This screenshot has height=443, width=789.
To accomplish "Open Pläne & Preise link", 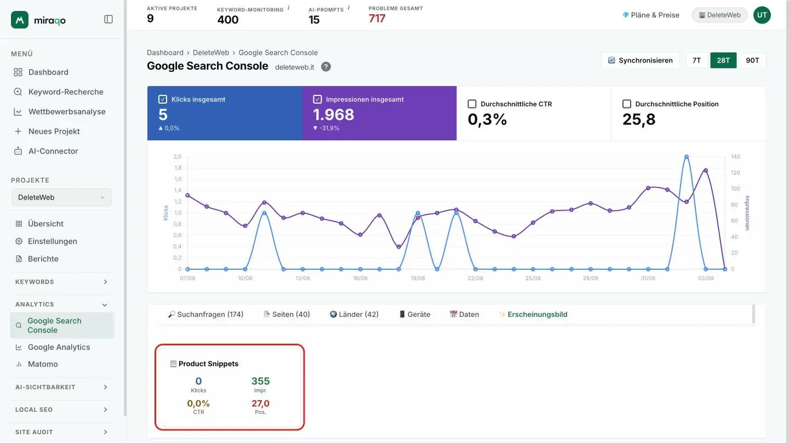I will tap(651, 15).
